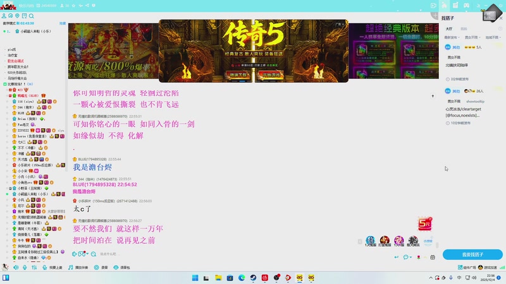Open the 最新发布 sort dropdown
This screenshot has width=506, height=284.
452,37
